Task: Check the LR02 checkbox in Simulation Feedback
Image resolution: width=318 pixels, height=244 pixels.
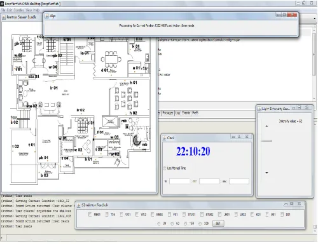Action: tap(236, 215)
